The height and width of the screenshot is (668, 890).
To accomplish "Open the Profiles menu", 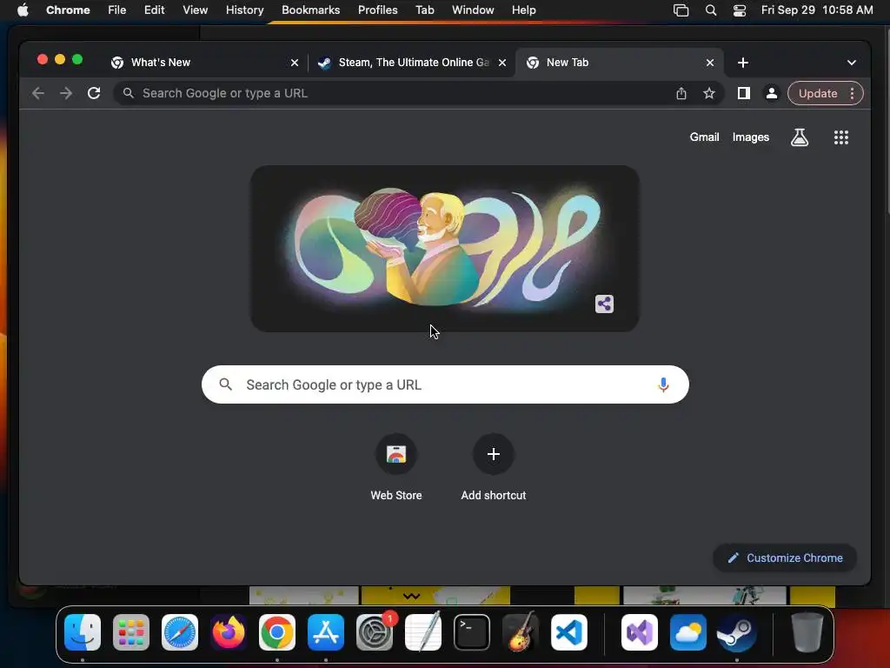I will coord(378,10).
